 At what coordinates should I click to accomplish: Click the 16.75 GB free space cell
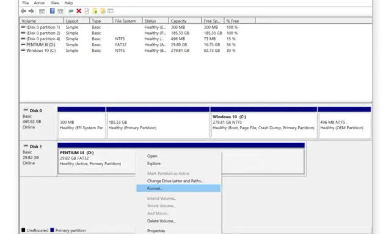point(212,44)
